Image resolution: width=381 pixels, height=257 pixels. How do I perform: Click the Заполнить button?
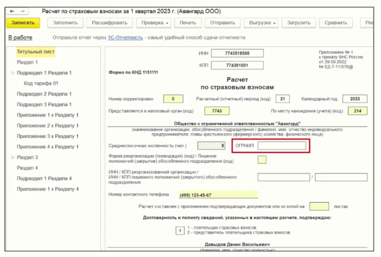coord(65,23)
